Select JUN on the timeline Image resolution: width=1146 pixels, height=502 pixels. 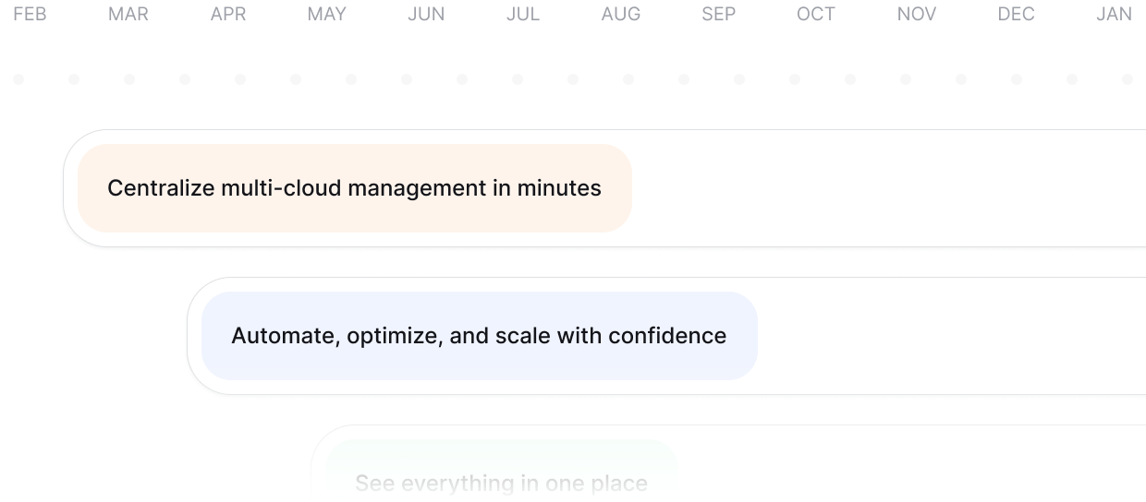pos(426,14)
